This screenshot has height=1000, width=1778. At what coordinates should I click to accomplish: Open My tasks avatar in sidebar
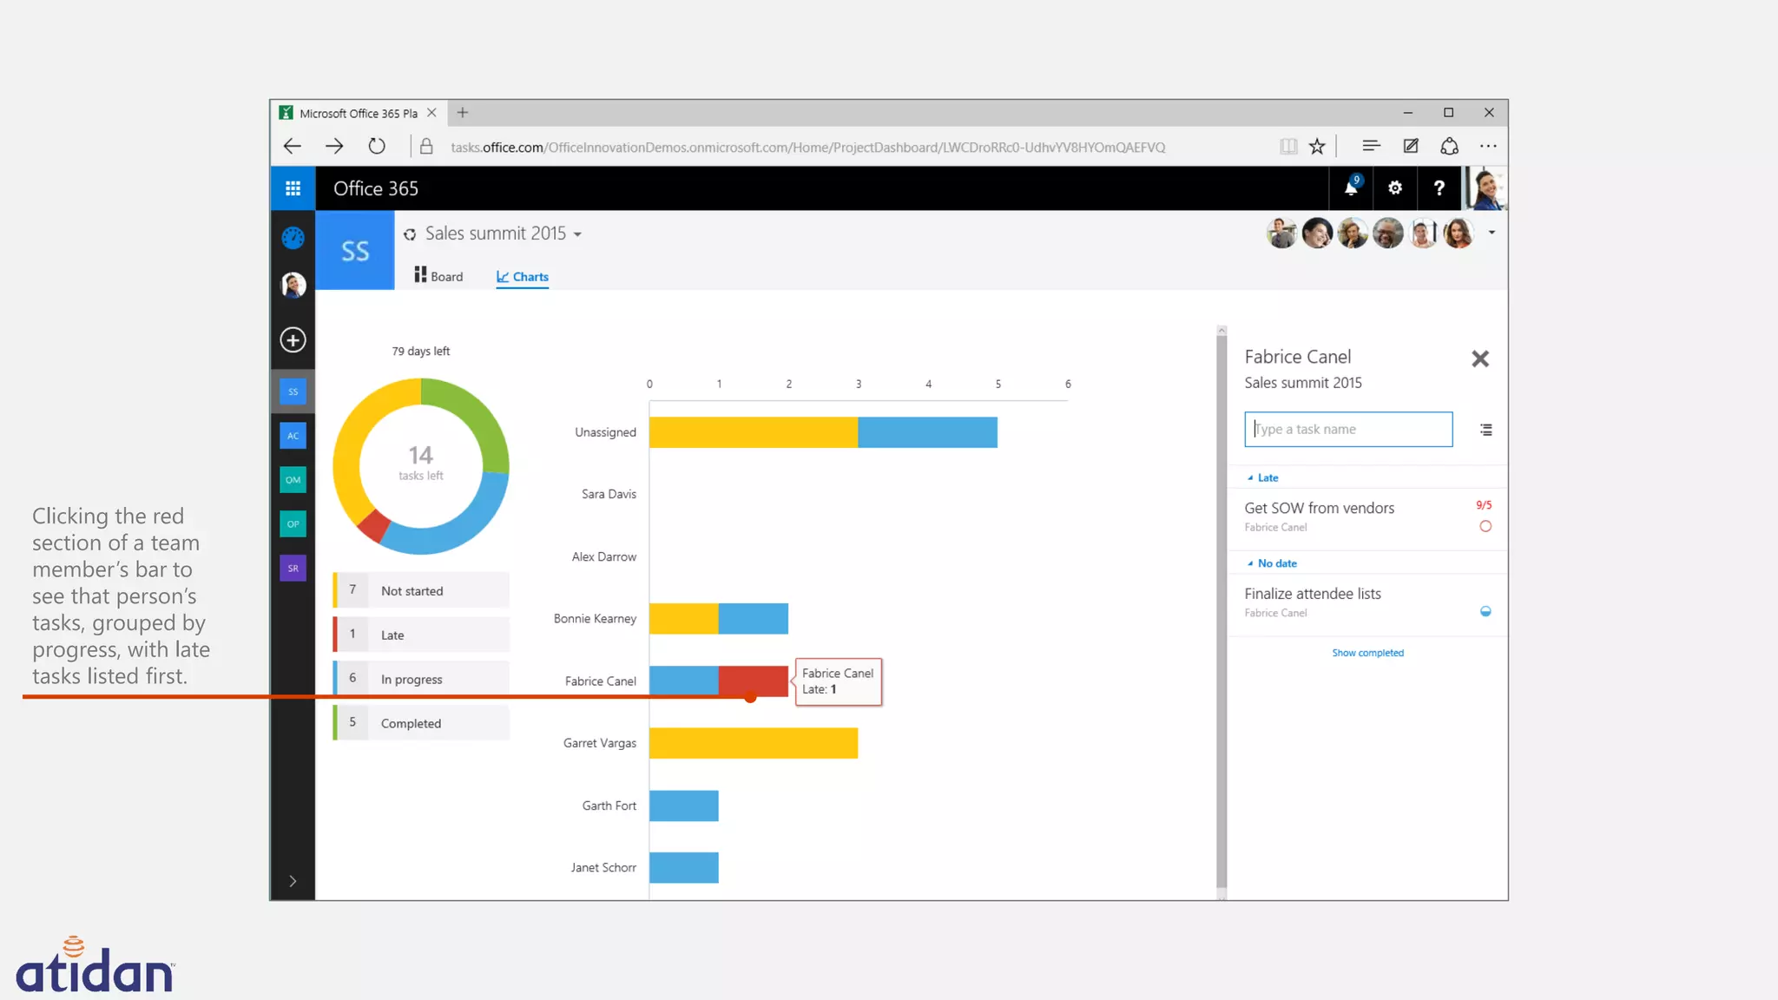[x=293, y=285]
